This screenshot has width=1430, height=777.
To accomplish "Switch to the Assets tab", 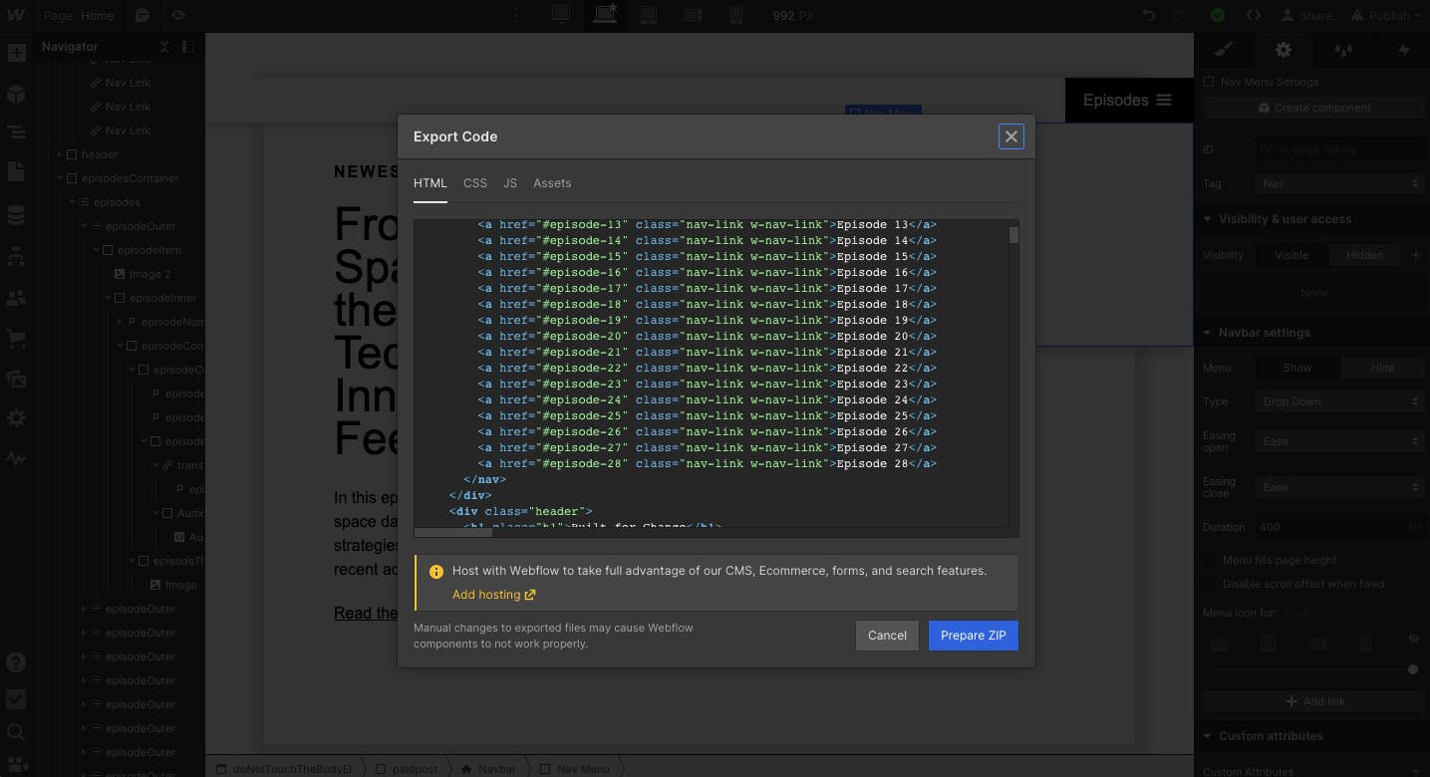I will [x=552, y=183].
